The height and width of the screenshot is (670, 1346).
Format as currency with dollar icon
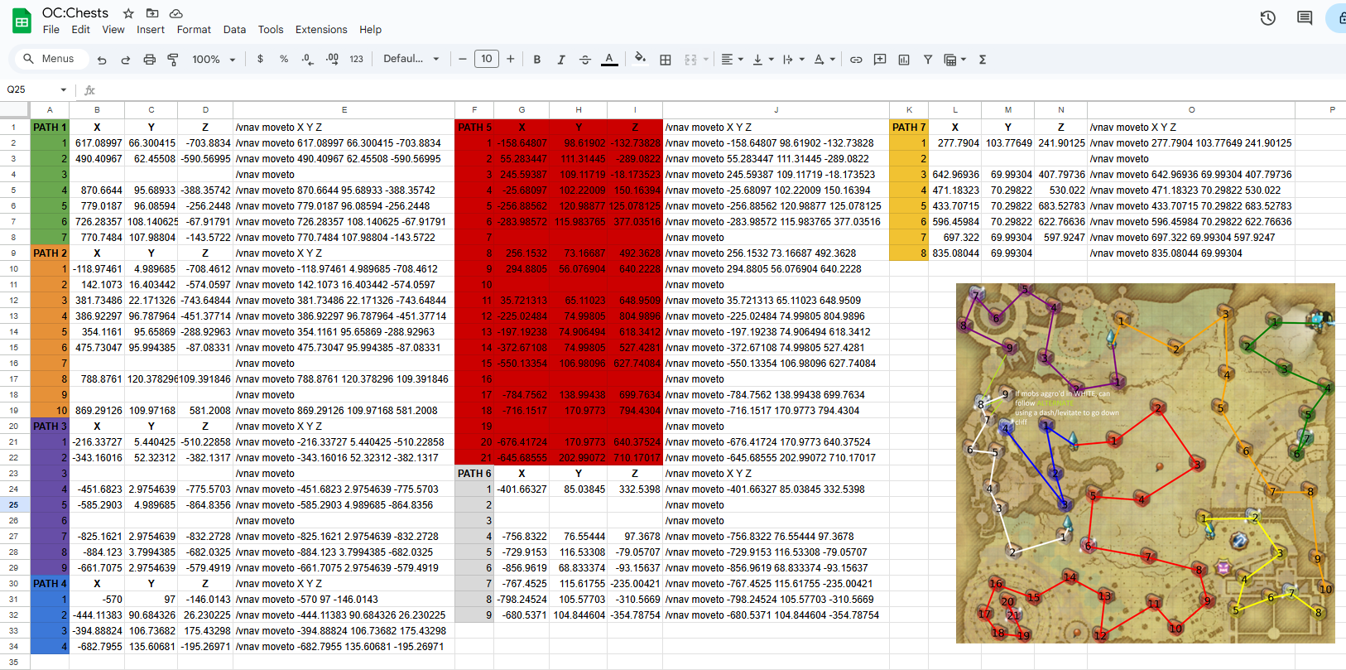[260, 60]
